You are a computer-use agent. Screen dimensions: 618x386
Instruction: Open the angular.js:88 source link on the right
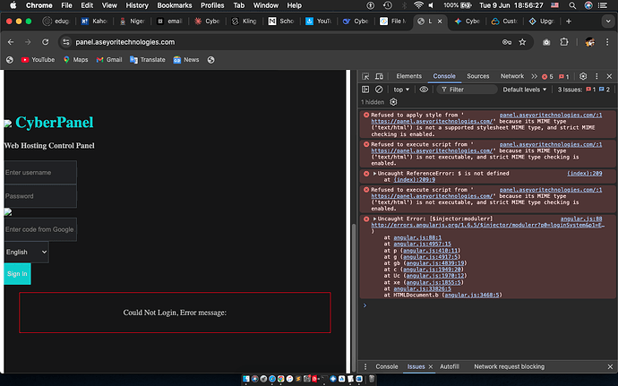click(x=581, y=219)
